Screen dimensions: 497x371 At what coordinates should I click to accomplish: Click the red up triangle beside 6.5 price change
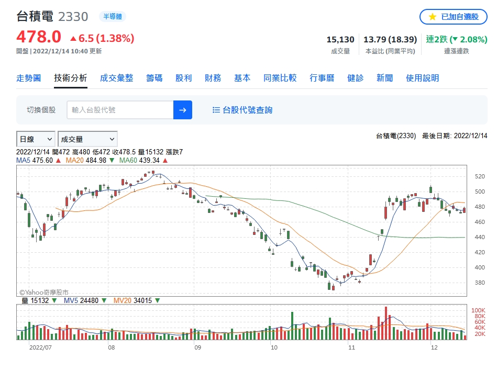click(x=73, y=39)
